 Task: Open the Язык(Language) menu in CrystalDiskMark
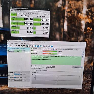click(x=37, y=11)
